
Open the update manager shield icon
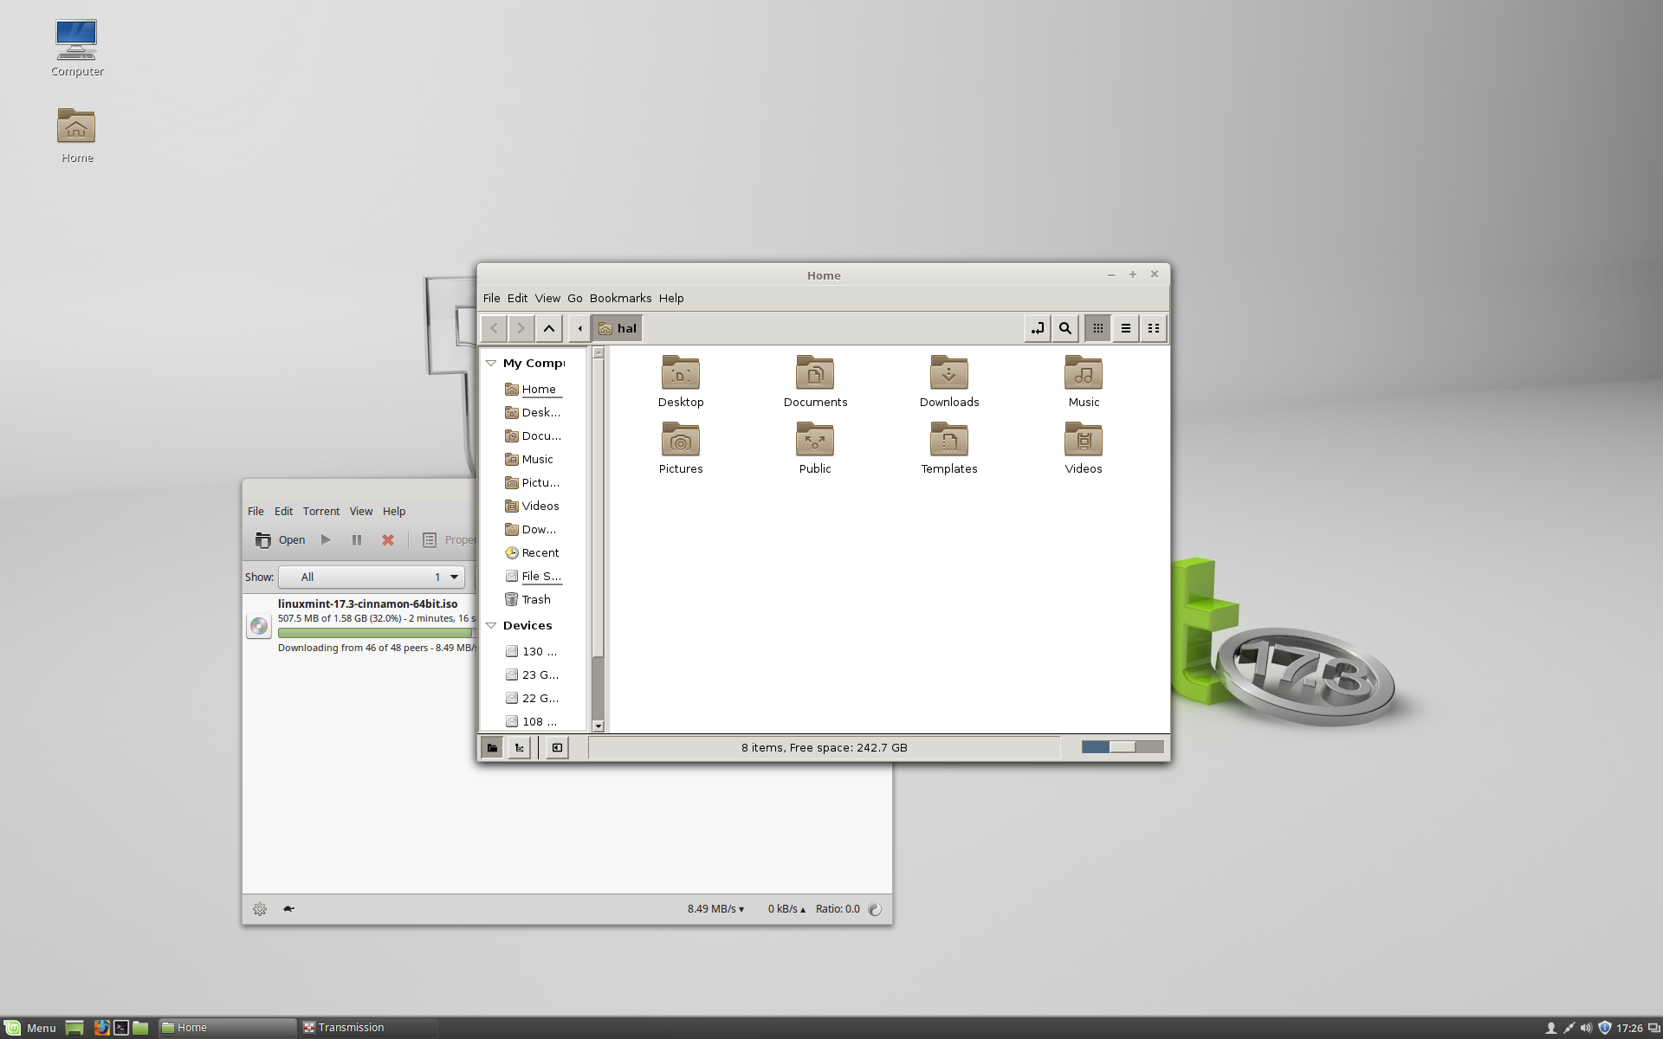1605,1029
